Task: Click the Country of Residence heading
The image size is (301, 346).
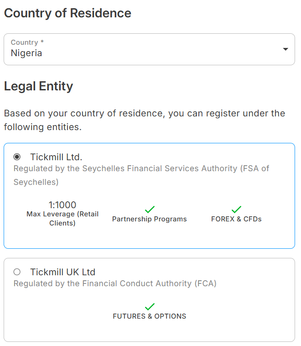Action: click(x=67, y=13)
